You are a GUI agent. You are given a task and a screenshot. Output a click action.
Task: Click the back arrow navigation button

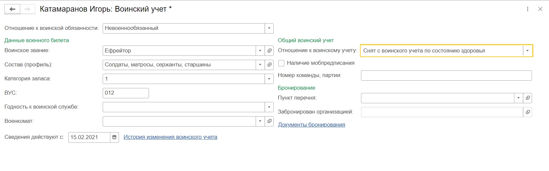[12, 9]
